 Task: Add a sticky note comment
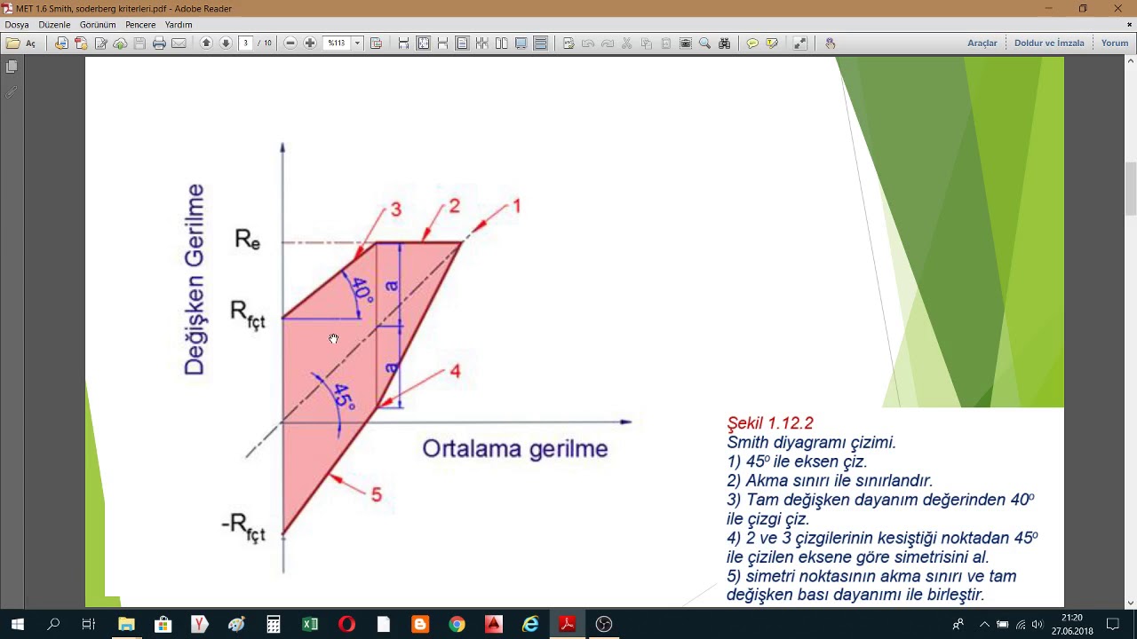pos(752,43)
